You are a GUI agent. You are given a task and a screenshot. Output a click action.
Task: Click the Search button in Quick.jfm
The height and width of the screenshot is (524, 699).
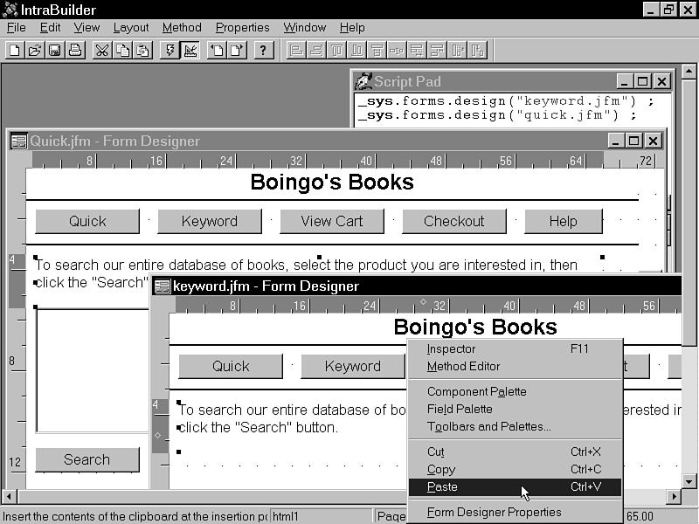87,460
